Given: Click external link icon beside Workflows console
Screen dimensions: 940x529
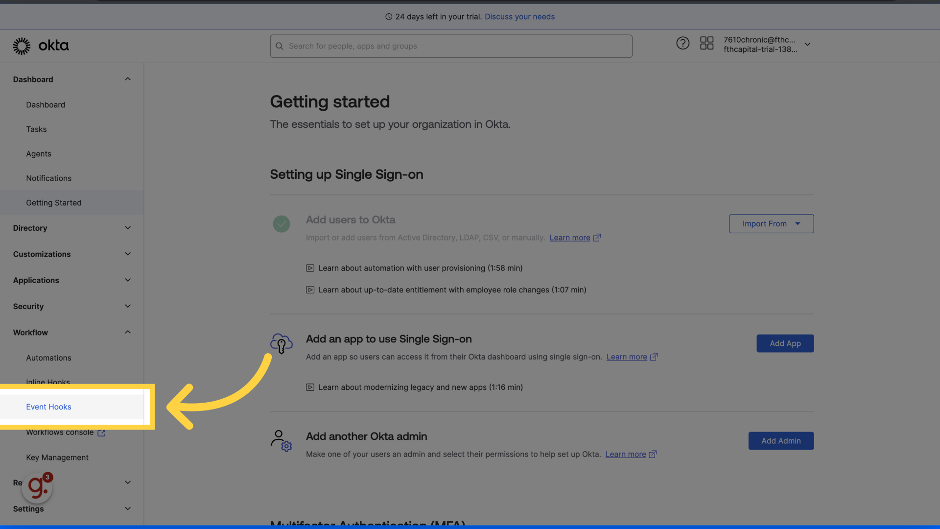Looking at the screenshot, I should [101, 433].
